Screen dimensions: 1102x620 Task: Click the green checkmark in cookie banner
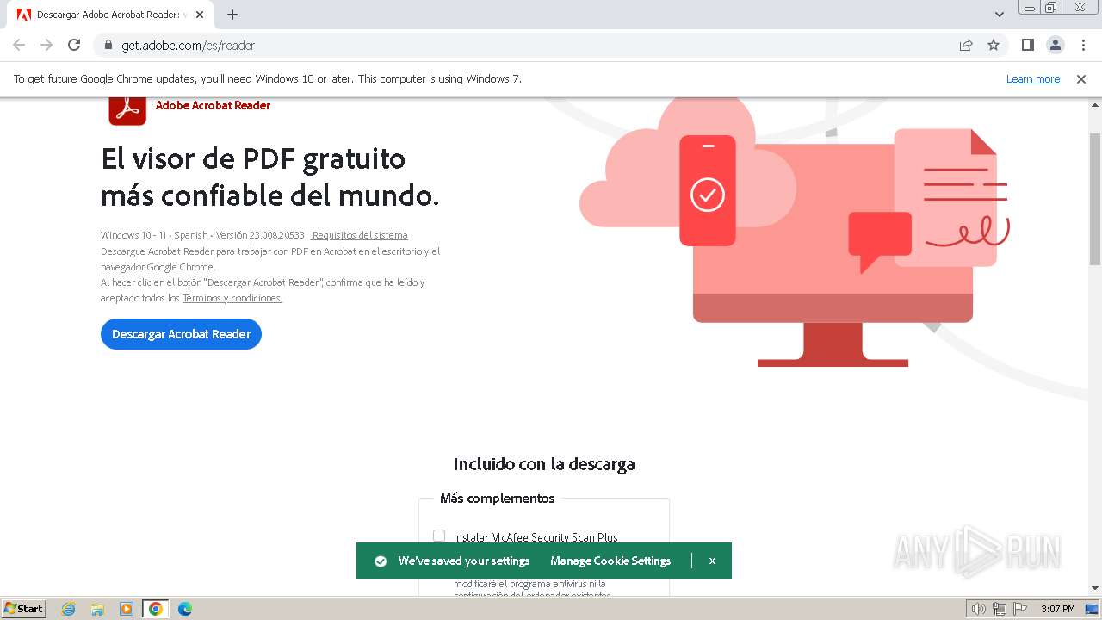click(x=381, y=561)
